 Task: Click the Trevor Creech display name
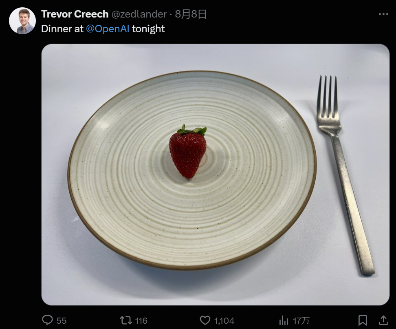coord(75,14)
